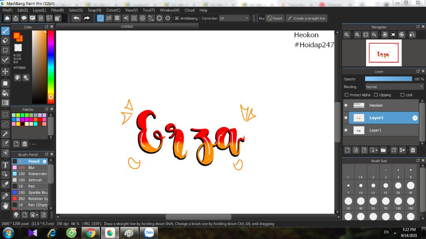Undock the Layer panel
Viewport: 426px width, 239px height.
tap(418, 71)
